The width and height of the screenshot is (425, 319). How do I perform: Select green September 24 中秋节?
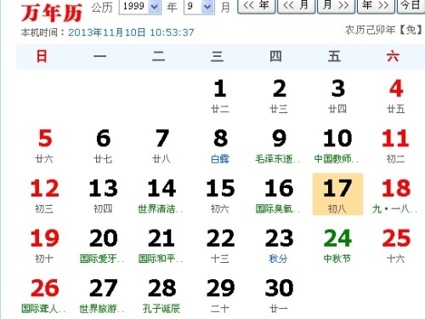coord(337,246)
